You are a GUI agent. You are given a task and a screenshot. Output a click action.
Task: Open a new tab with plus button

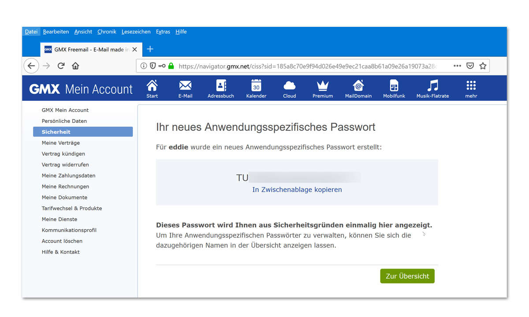(x=150, y=49)
